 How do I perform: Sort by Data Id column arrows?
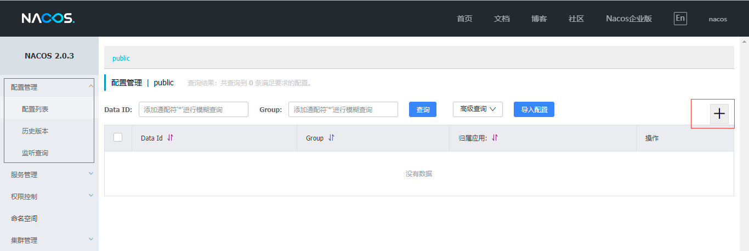click(x=170, y=138)
